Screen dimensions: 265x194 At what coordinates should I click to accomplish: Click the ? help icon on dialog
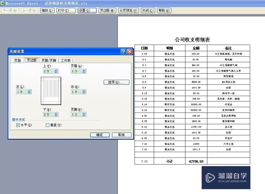(124, 51)
